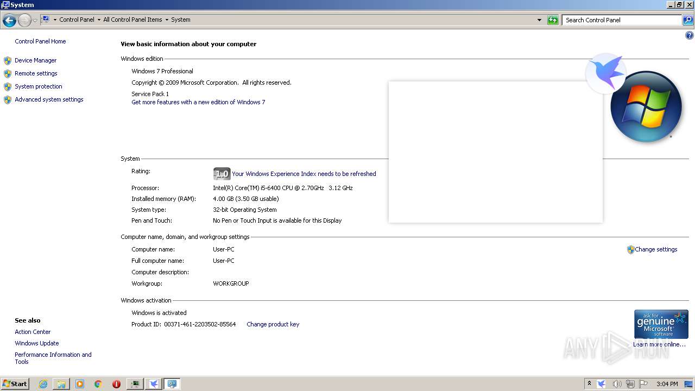This screenshot has height=391, width=695.
Task: Expand dropdown arrow after Control Panel
Action: point(98,20)
